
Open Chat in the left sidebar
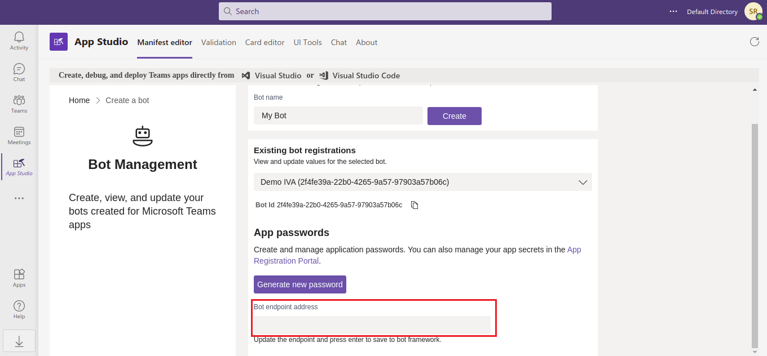pyautogui.click(x=19, y=72)
